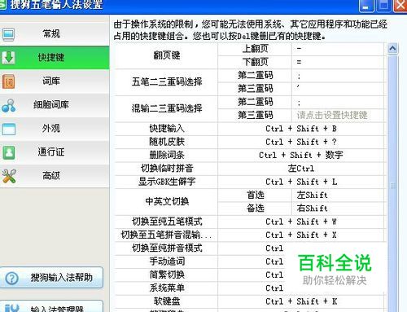
Task: Minimize the settings window
Action: pyautogui.click(x=366, y=6)
